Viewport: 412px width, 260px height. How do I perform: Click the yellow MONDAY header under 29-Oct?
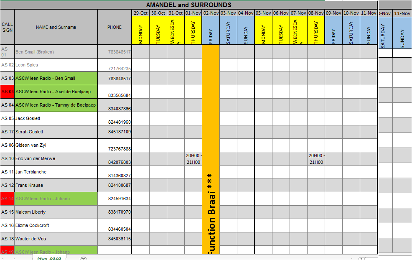140,31
